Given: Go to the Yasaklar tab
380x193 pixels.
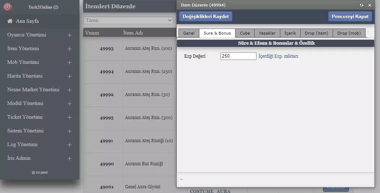Looking at the screenshot, I should pos(267,33).
